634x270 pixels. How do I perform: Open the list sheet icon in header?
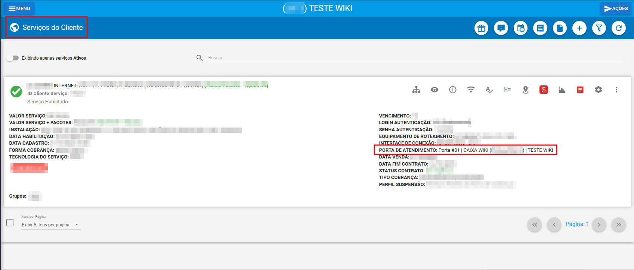coord(540,28)
